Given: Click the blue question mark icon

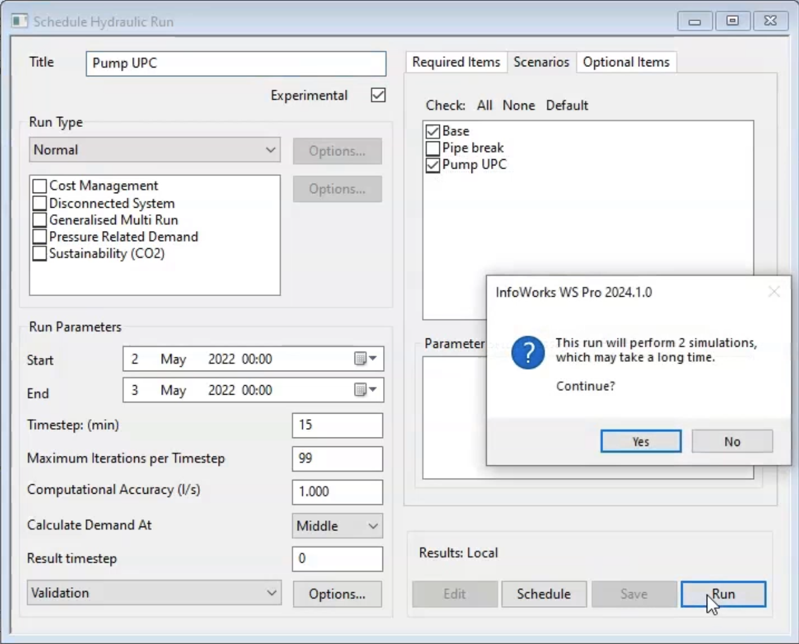Looking at the screenshot, I should 527,352.
